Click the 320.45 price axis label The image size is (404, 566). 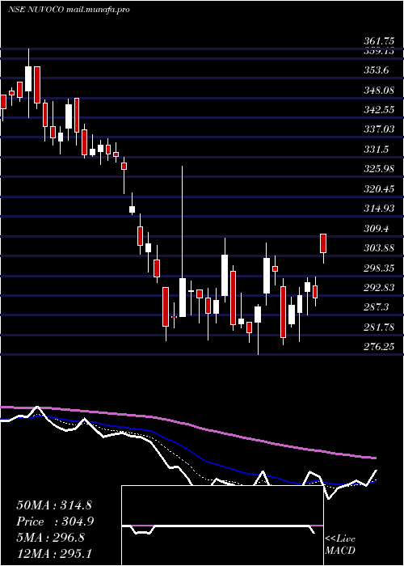click(378, 189)
